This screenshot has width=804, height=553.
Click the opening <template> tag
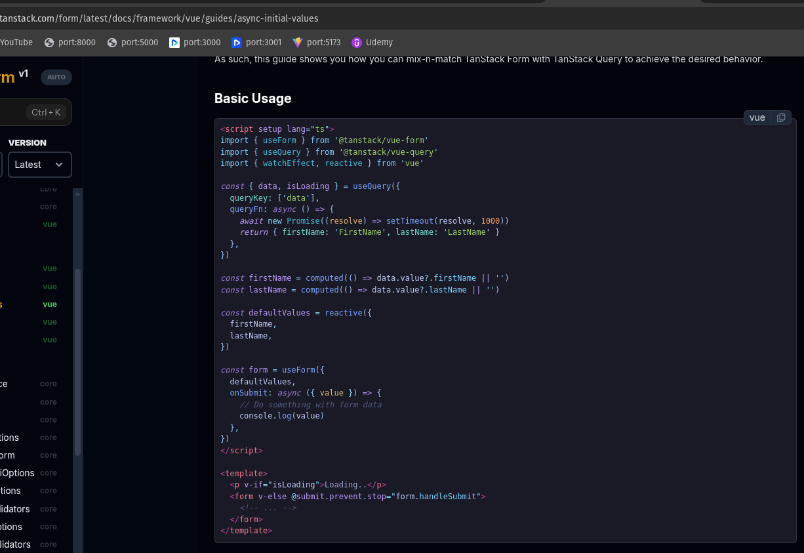click(244, 474)
